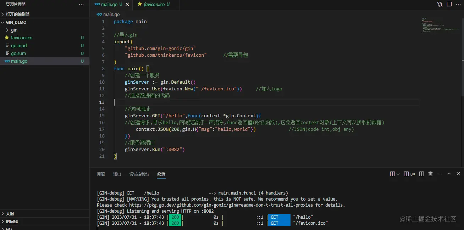Click the Go icon on main.go tab
This screenshot has height=230, width=464.
(x=97, y=4)
